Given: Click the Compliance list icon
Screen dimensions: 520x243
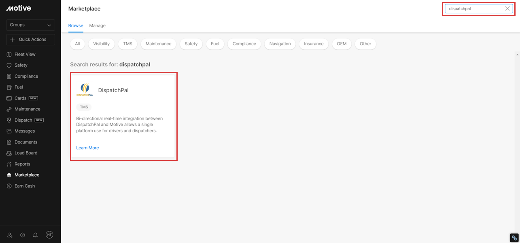Looking at the screenshot, I should click(x=9, y=76).
